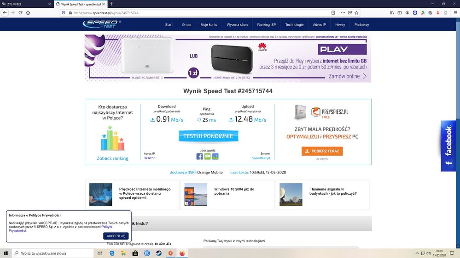Open the Firefox hamburger menu
Screen dimensions: 460x258
coord(455,13)
